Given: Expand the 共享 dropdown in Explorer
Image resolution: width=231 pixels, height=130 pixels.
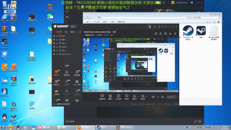Looking at the screenshot, I should pos(105,22).
